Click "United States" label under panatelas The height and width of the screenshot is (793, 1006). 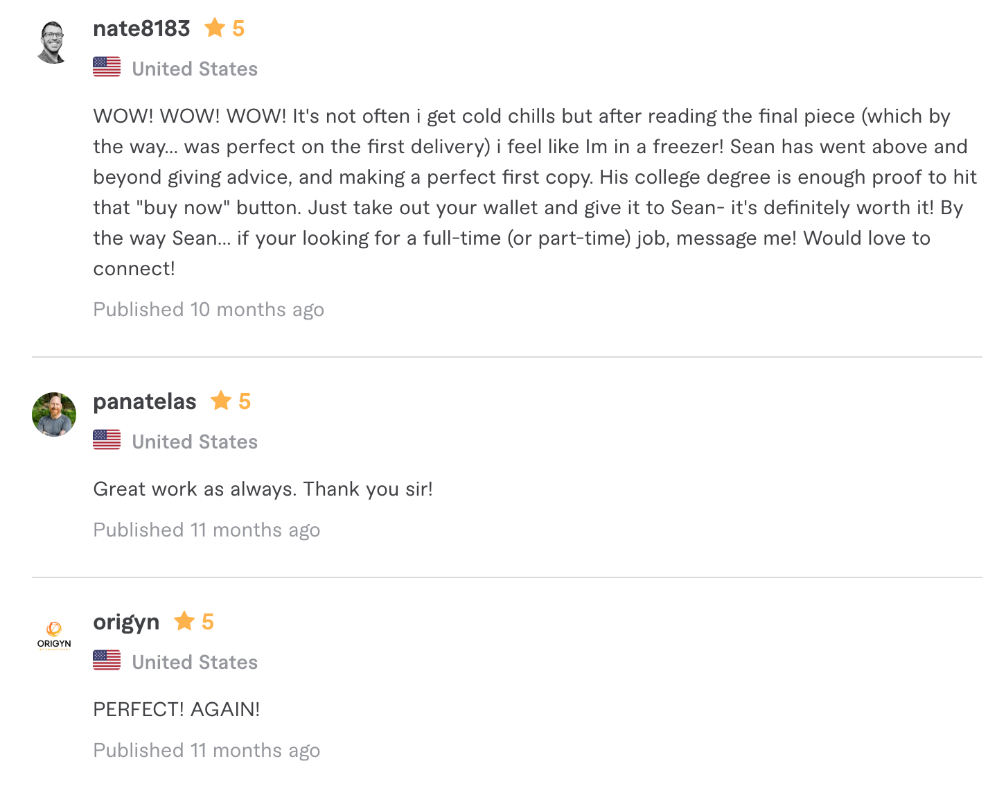[195, 442]
